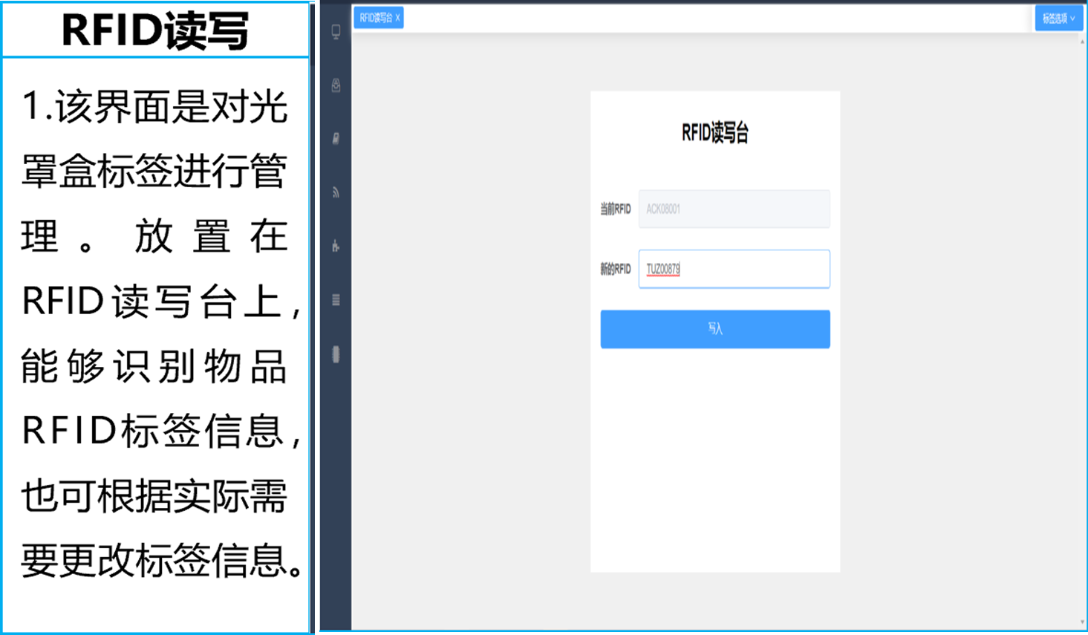
Task: Focus the 新的RFID input field
Action: 734,269
